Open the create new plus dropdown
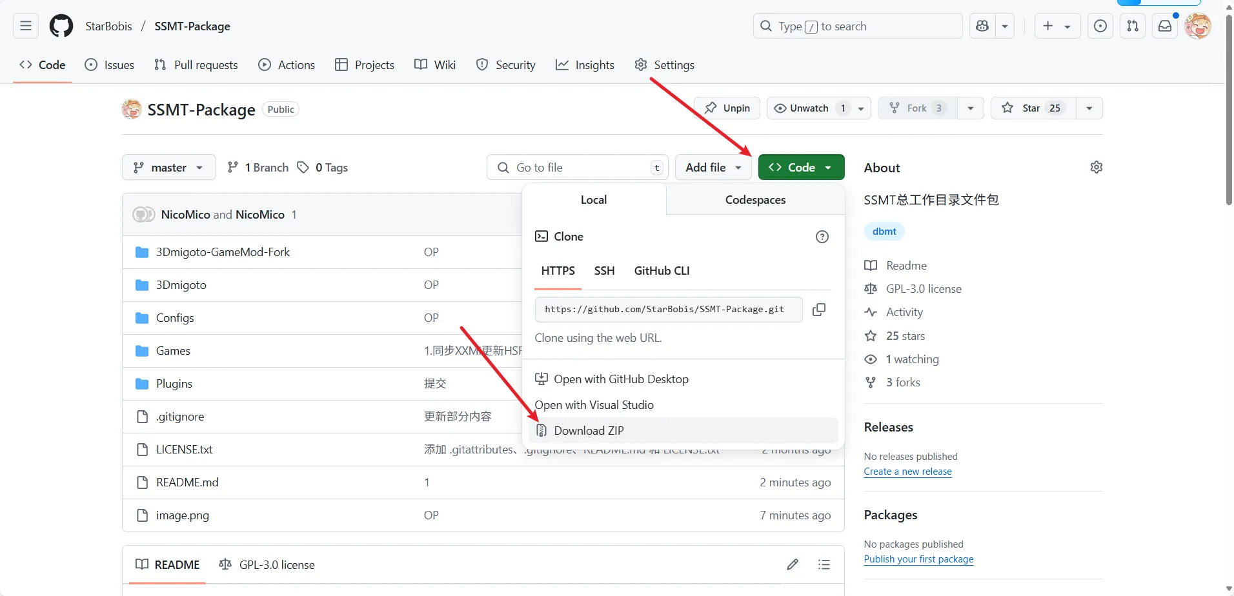The image size is (1234, 596). (x=1057, y=26)
